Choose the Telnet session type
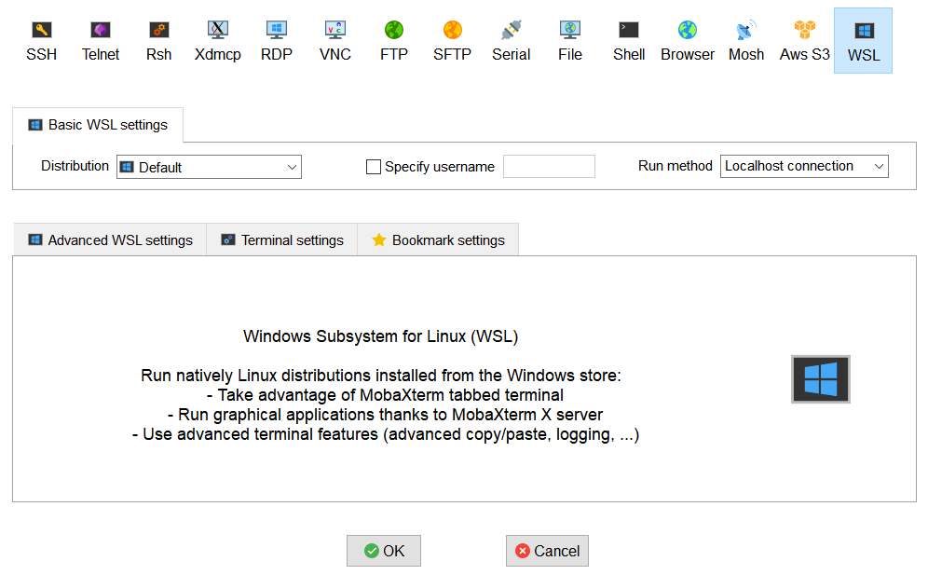The height and width of the screenshot is (575, 928). [x=101, y=40]
